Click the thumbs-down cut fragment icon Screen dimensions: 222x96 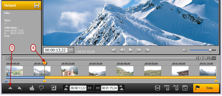point(41,88)
